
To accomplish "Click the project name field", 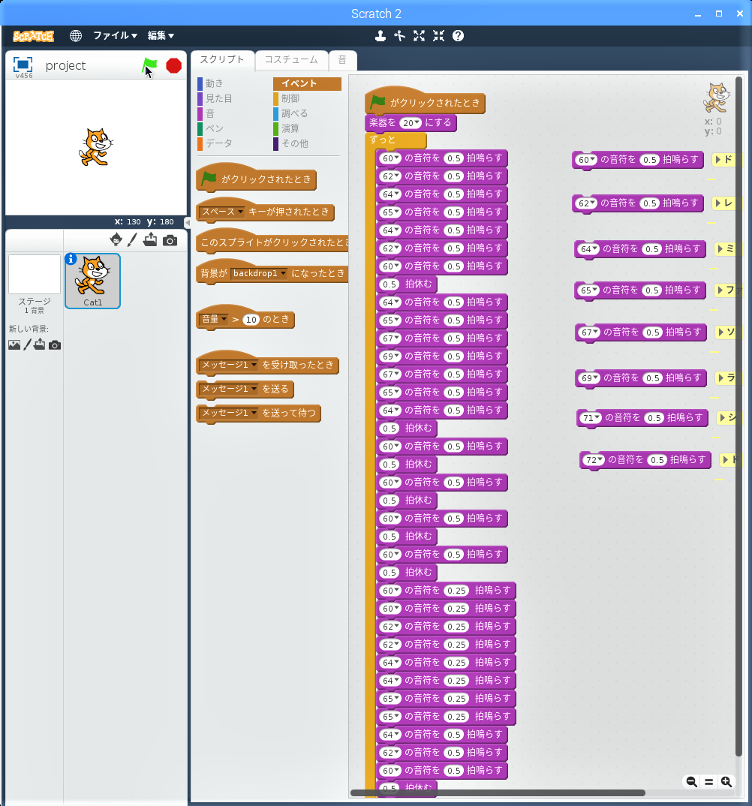I will pos(66,65).
